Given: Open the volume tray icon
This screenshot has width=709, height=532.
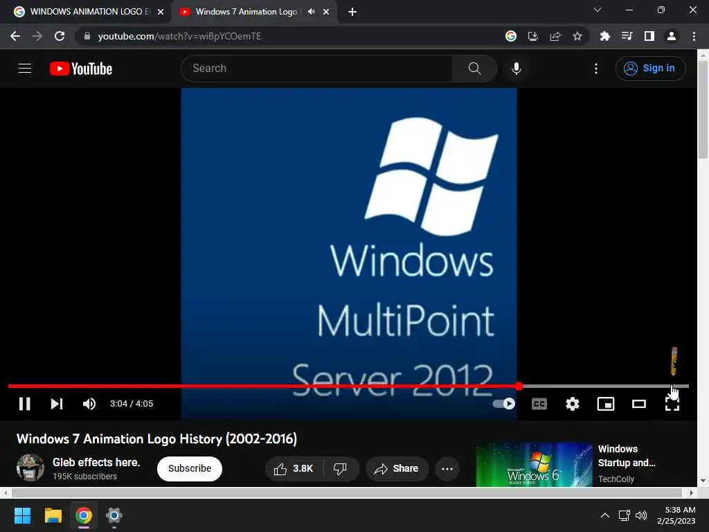Looking at the screenshot, I should pos(641,515).
